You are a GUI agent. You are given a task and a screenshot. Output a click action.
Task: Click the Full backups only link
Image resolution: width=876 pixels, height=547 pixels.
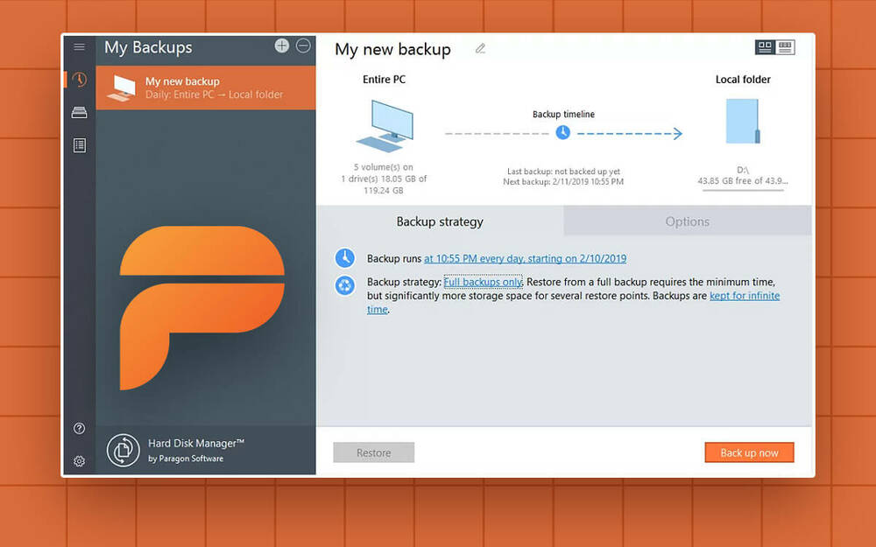pyautogui.click(x=483, y=282)
